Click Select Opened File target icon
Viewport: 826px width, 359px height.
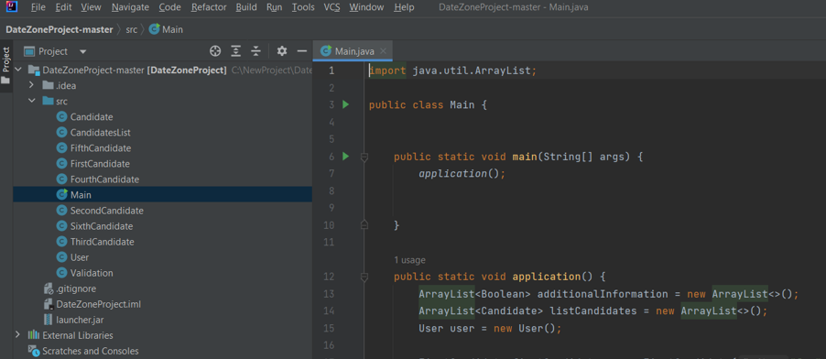pyautogui.click(x=215, y=51)
